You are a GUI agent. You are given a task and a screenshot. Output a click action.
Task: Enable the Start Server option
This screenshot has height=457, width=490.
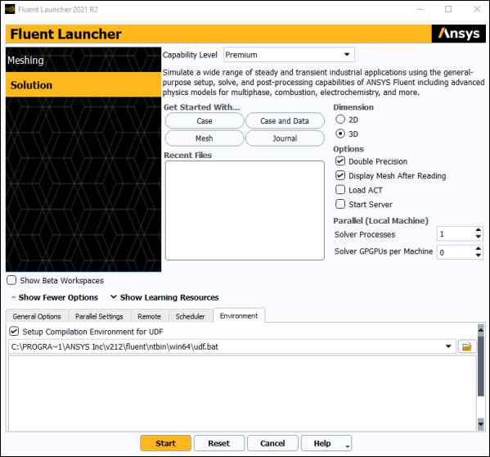pos(340,204)
